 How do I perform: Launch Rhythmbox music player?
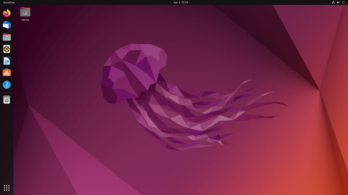click(x=7, y=49)
